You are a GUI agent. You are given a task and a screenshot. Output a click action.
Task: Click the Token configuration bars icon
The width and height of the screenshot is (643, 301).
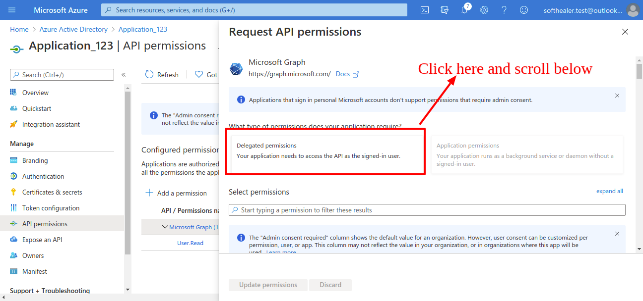(x=13, y=208)
